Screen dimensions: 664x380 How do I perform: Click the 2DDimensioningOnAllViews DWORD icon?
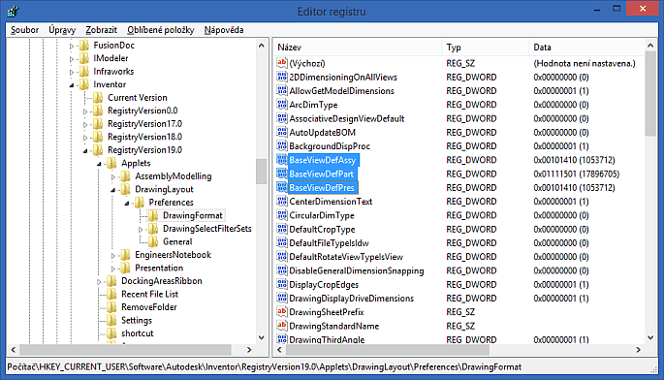(282, 77)
